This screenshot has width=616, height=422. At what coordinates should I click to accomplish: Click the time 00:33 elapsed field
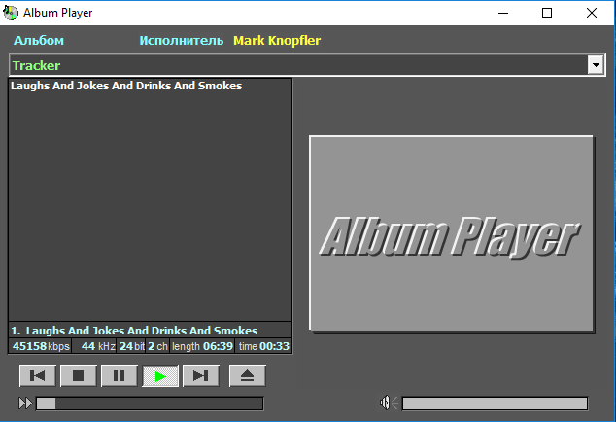[x=263, y=346]
